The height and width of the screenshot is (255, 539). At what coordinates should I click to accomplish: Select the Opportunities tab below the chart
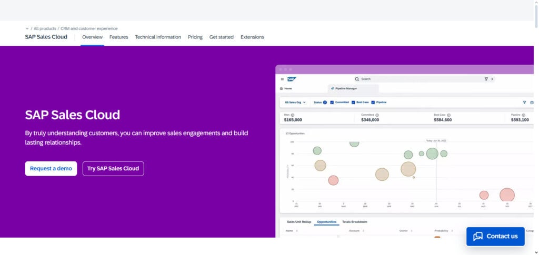[326, 222]
